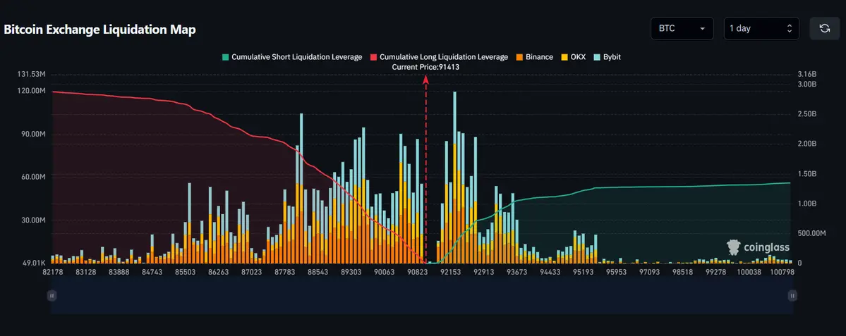This screenshot has height=336, width=846.
Task: Click the yellow OKX legend swatch
Action: point(564,56)
